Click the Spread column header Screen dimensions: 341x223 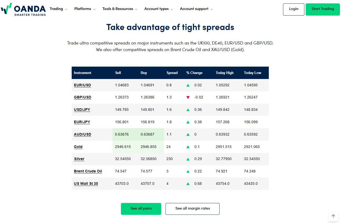pyautogui.click(x=172, y=73)
